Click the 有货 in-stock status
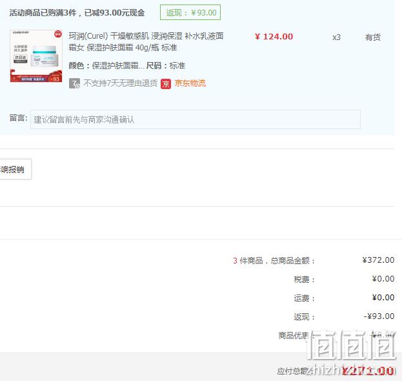Image resolution: width=402 pixels, height=381 pixels. click(x=372, y=37)
